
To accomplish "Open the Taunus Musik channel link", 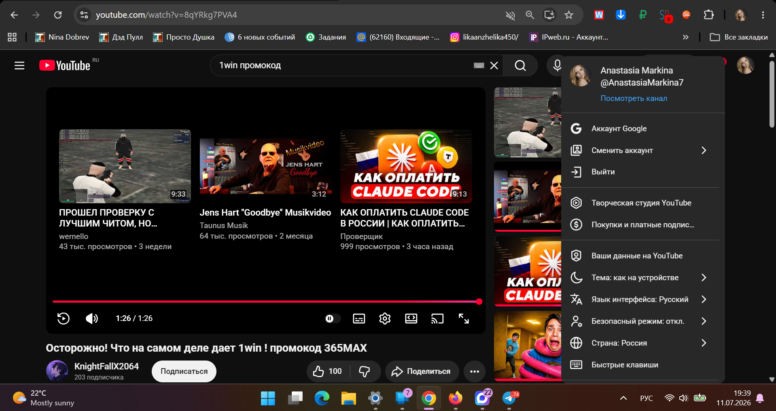I will [x=224, y=225].
